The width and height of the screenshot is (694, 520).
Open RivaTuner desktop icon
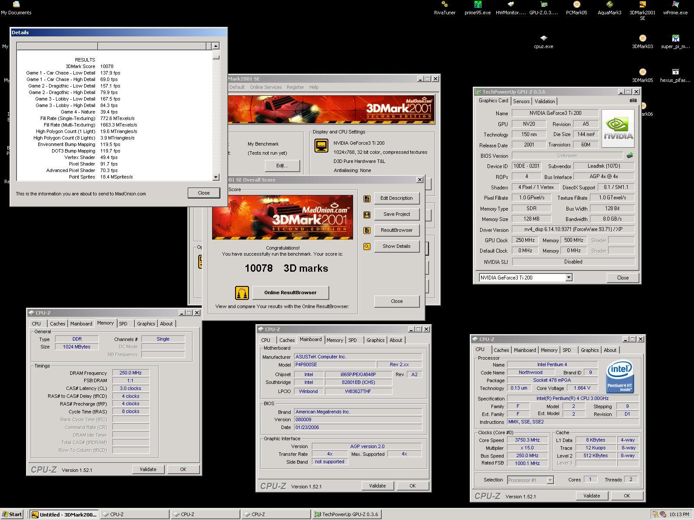click(x=445, y=8)
